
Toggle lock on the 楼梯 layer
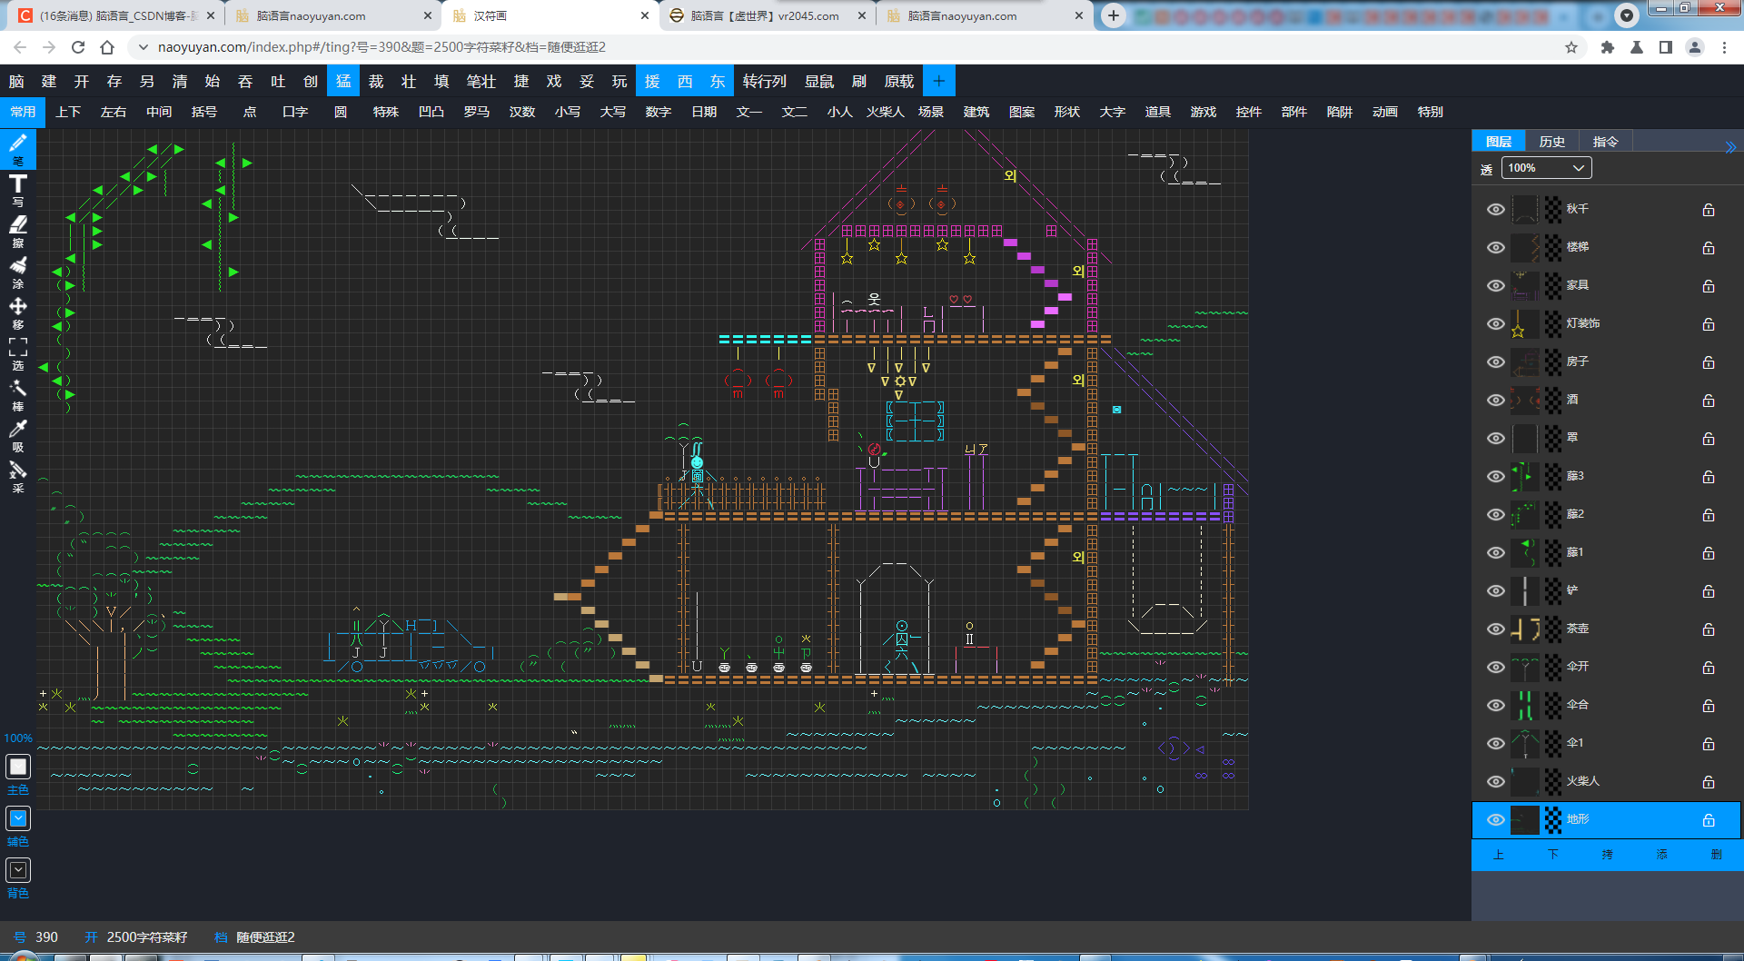pyautogui.click(x=1709, y=248)
